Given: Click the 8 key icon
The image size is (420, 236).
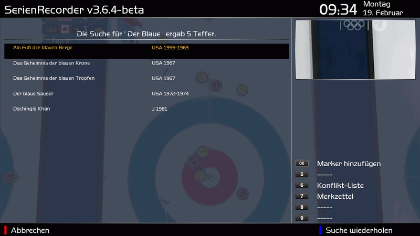Looking at the screenshot, I should [301, 207].
